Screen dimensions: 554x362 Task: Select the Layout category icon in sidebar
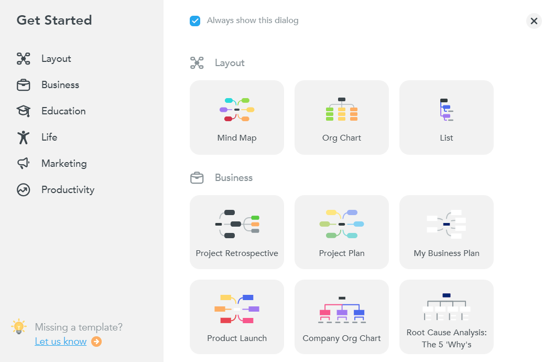24,58
